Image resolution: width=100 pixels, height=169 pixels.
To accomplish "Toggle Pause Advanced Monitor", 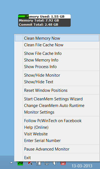I will [57, 149].
